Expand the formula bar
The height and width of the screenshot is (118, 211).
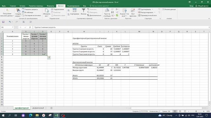(x=209, y=27)
